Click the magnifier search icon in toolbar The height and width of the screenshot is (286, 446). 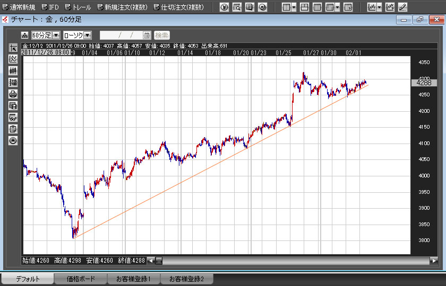[x=237, y=7]
